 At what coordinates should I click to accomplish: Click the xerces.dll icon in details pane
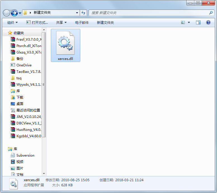pos(13,184)
